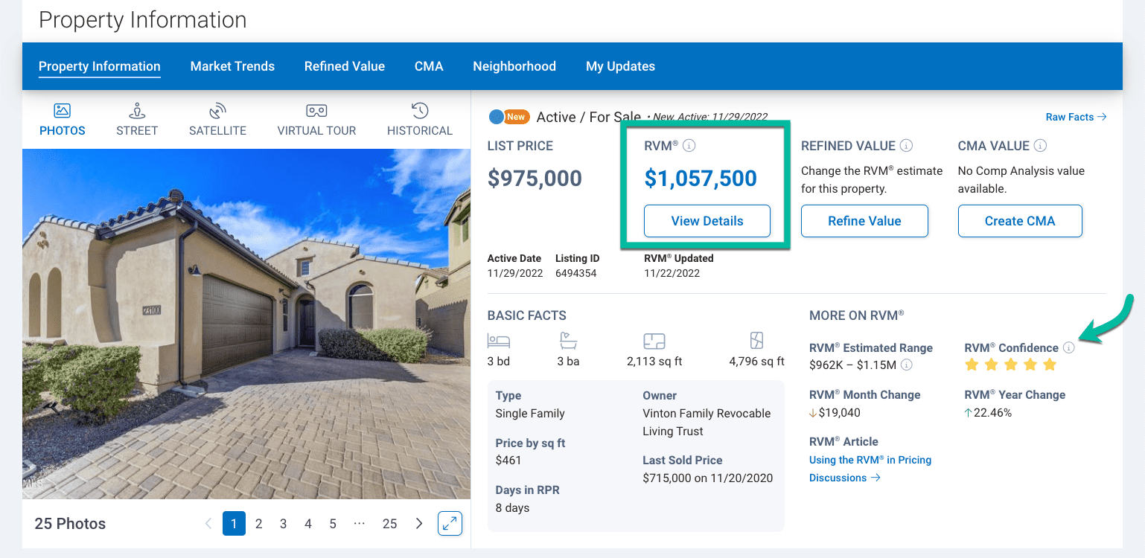Open the Raw Facts link

click(x=1076, y=117)
